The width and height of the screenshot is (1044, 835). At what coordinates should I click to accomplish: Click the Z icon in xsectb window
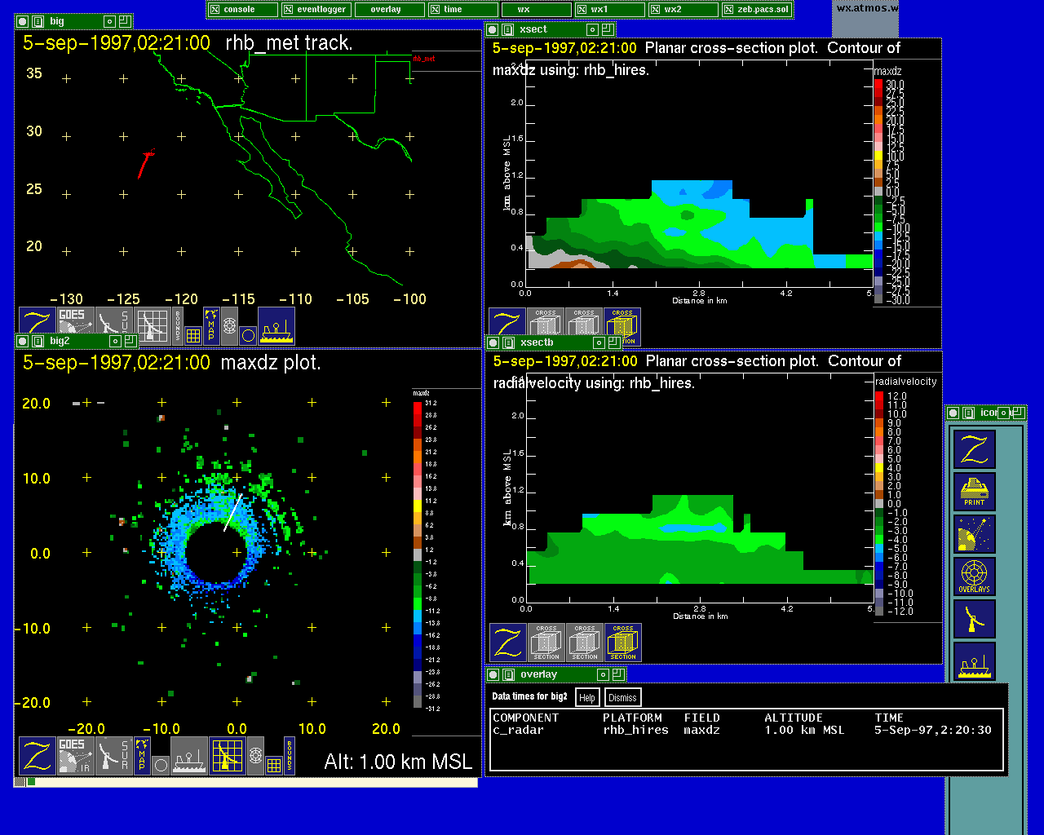pos(507,643)
